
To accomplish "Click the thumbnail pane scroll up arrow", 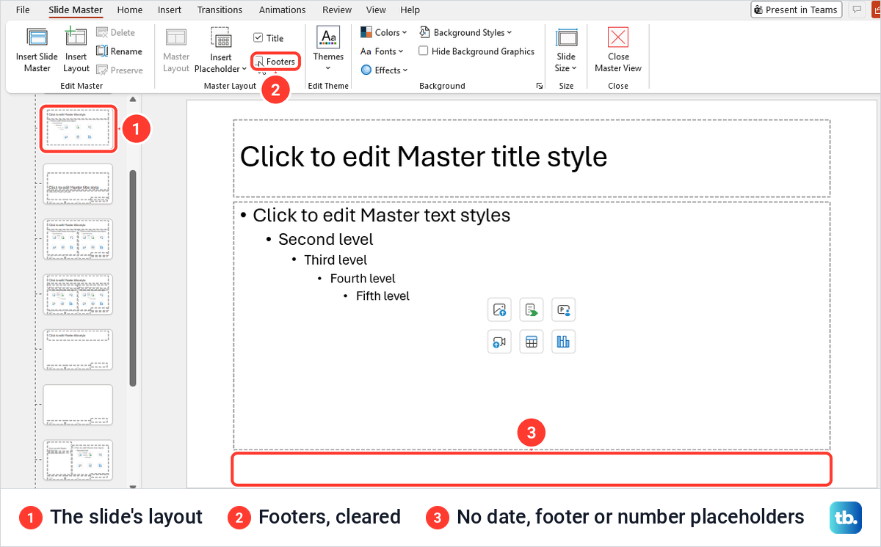I will tap(132, 100).
